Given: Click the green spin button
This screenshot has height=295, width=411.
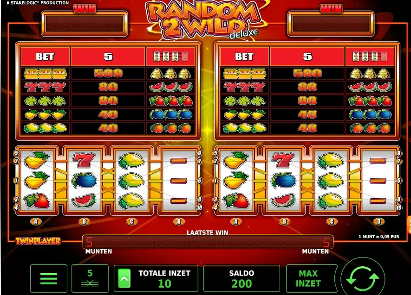Looking at the screenshot, I should (x=363, y=279).
